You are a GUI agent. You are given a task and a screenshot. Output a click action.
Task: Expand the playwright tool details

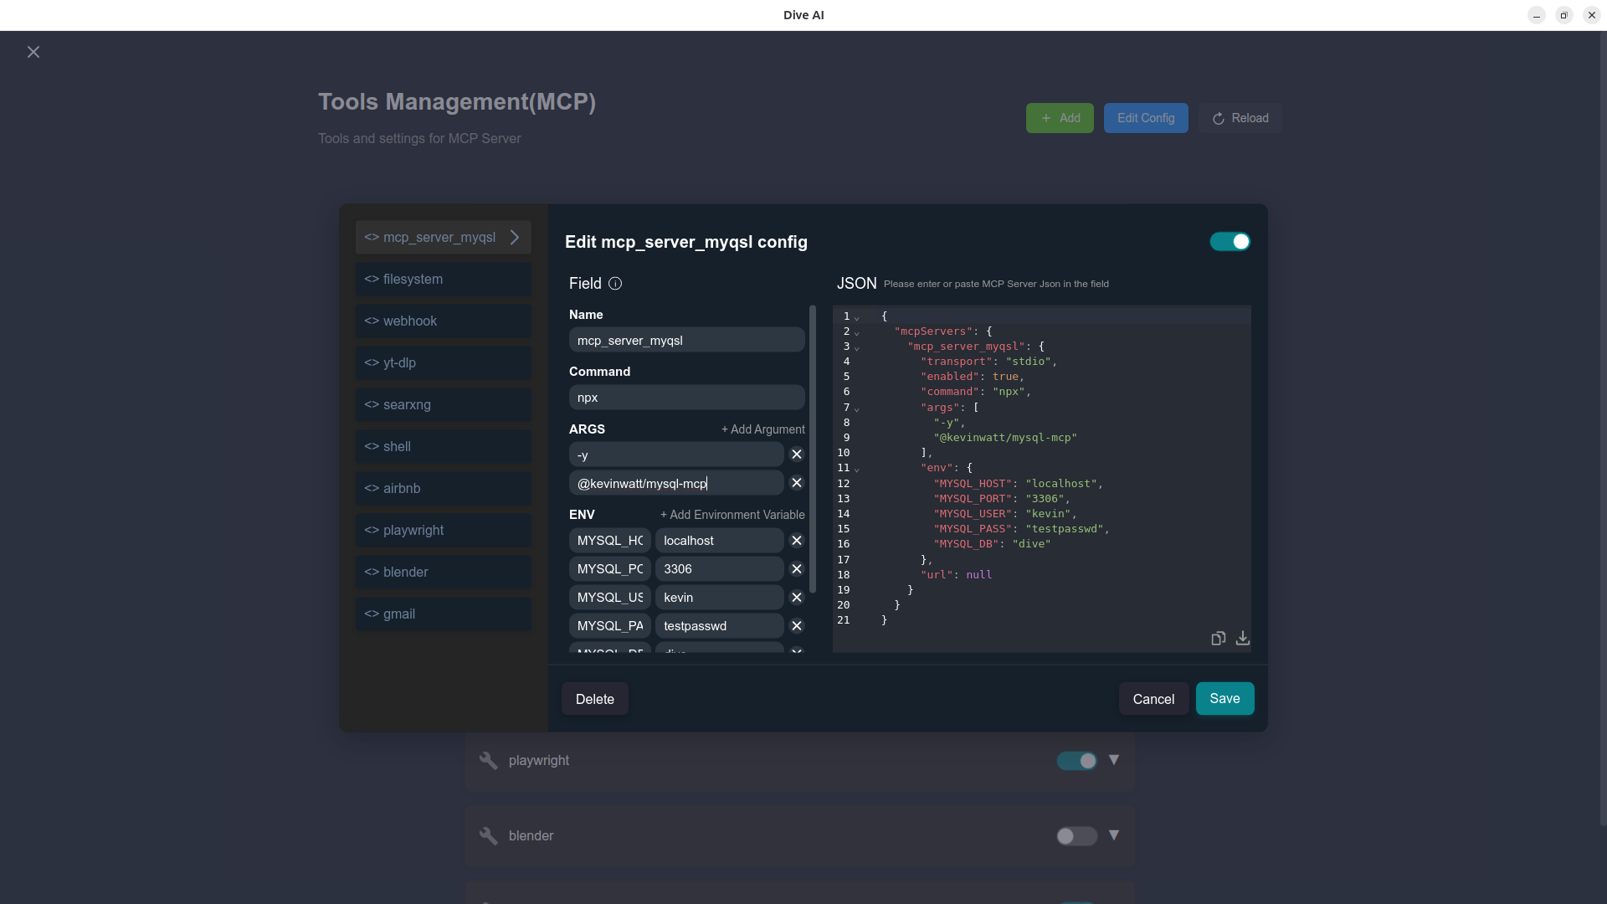point(1114,760)
